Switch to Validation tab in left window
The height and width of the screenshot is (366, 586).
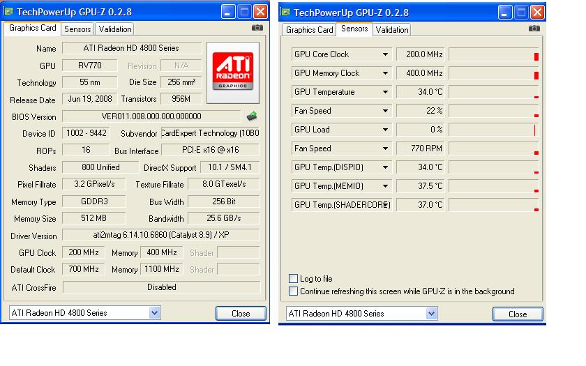click(x=114, y=29)
